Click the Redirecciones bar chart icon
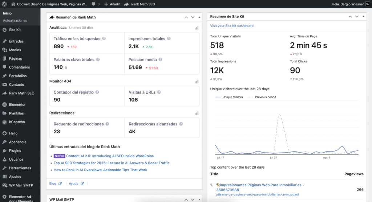The width and height of the screenshot is (372, 202). [x=197, y=113]
